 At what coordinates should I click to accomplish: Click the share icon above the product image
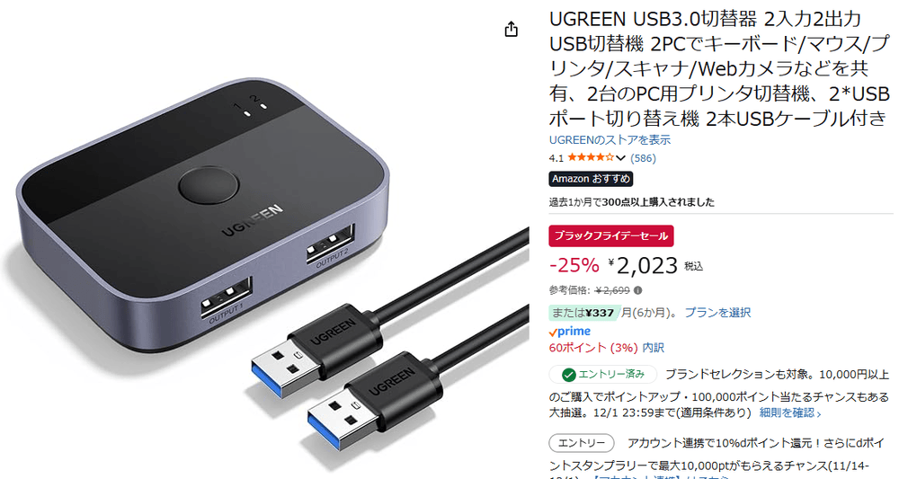[511, 30]
